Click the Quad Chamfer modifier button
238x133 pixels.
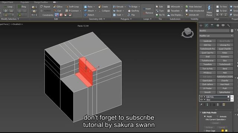225,49
